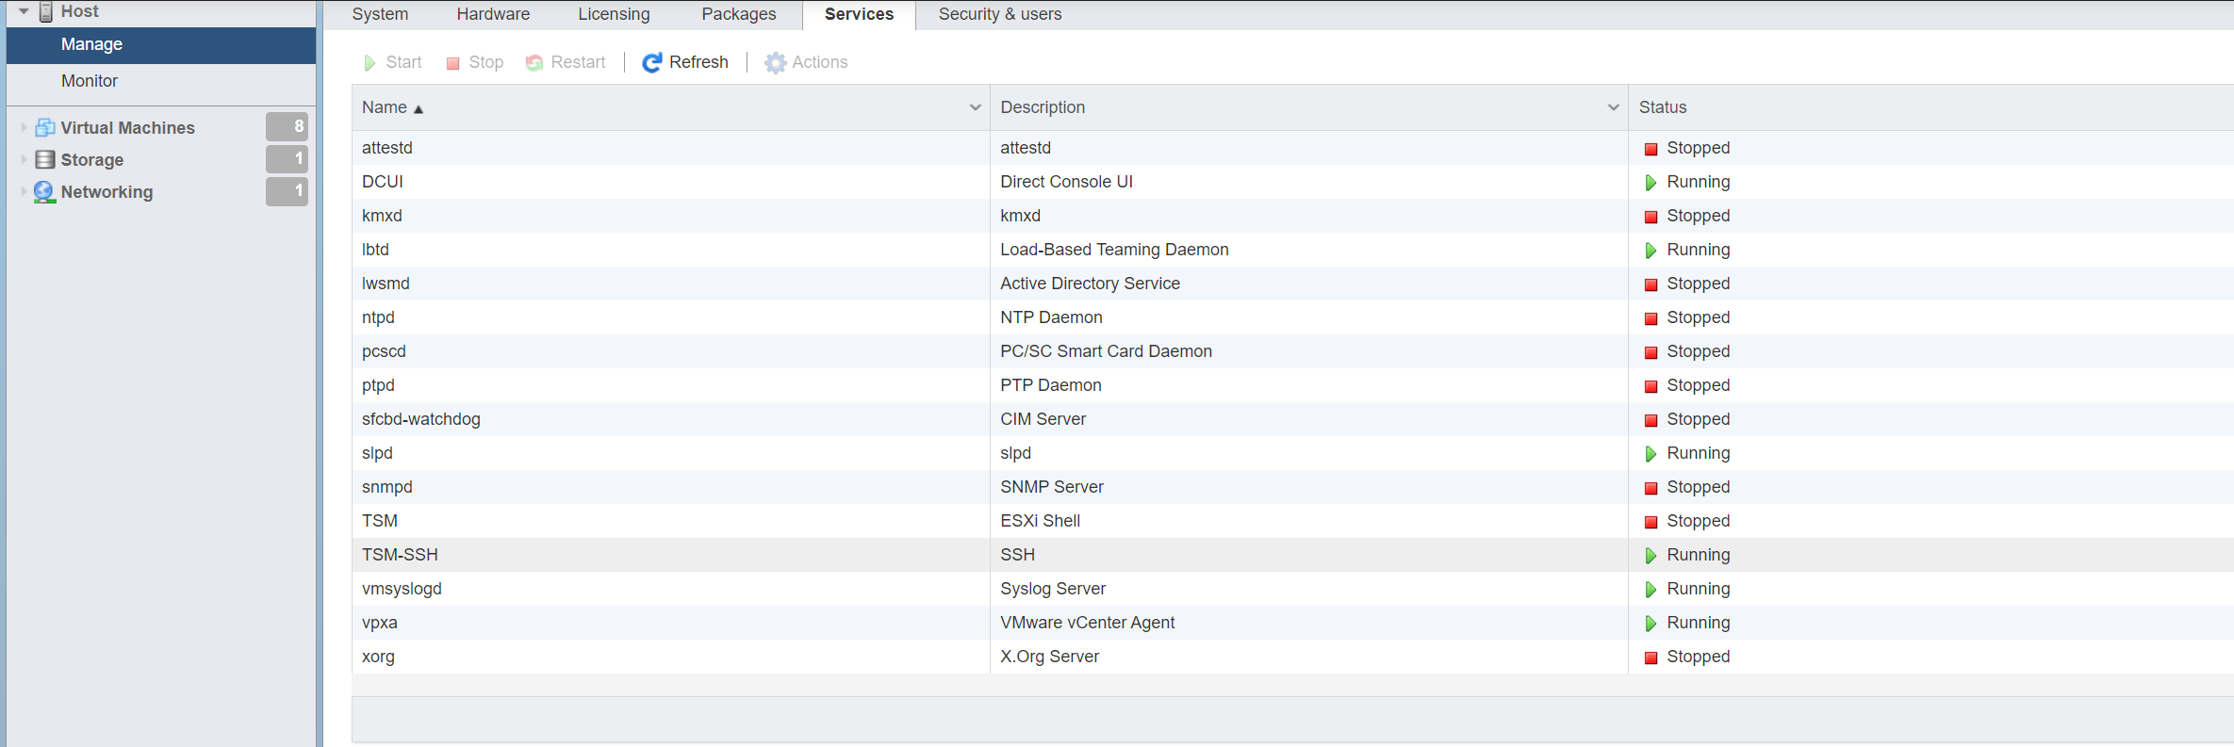Click the green Running icon for TSM-SSH
This screenshot has width=2234, height=747.
click(x=1651, y=556)
